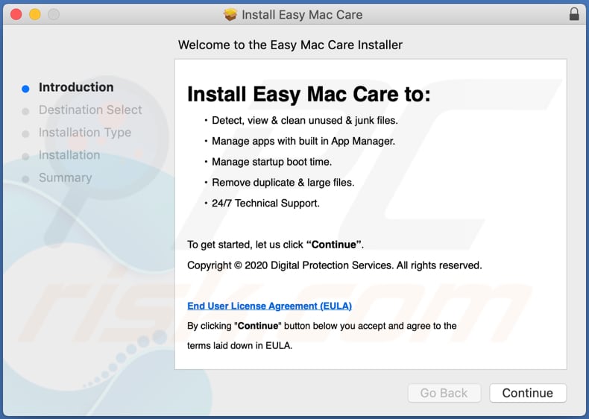Click the Continue button
This screenshot has width=589, height=419.
point(528,393)
